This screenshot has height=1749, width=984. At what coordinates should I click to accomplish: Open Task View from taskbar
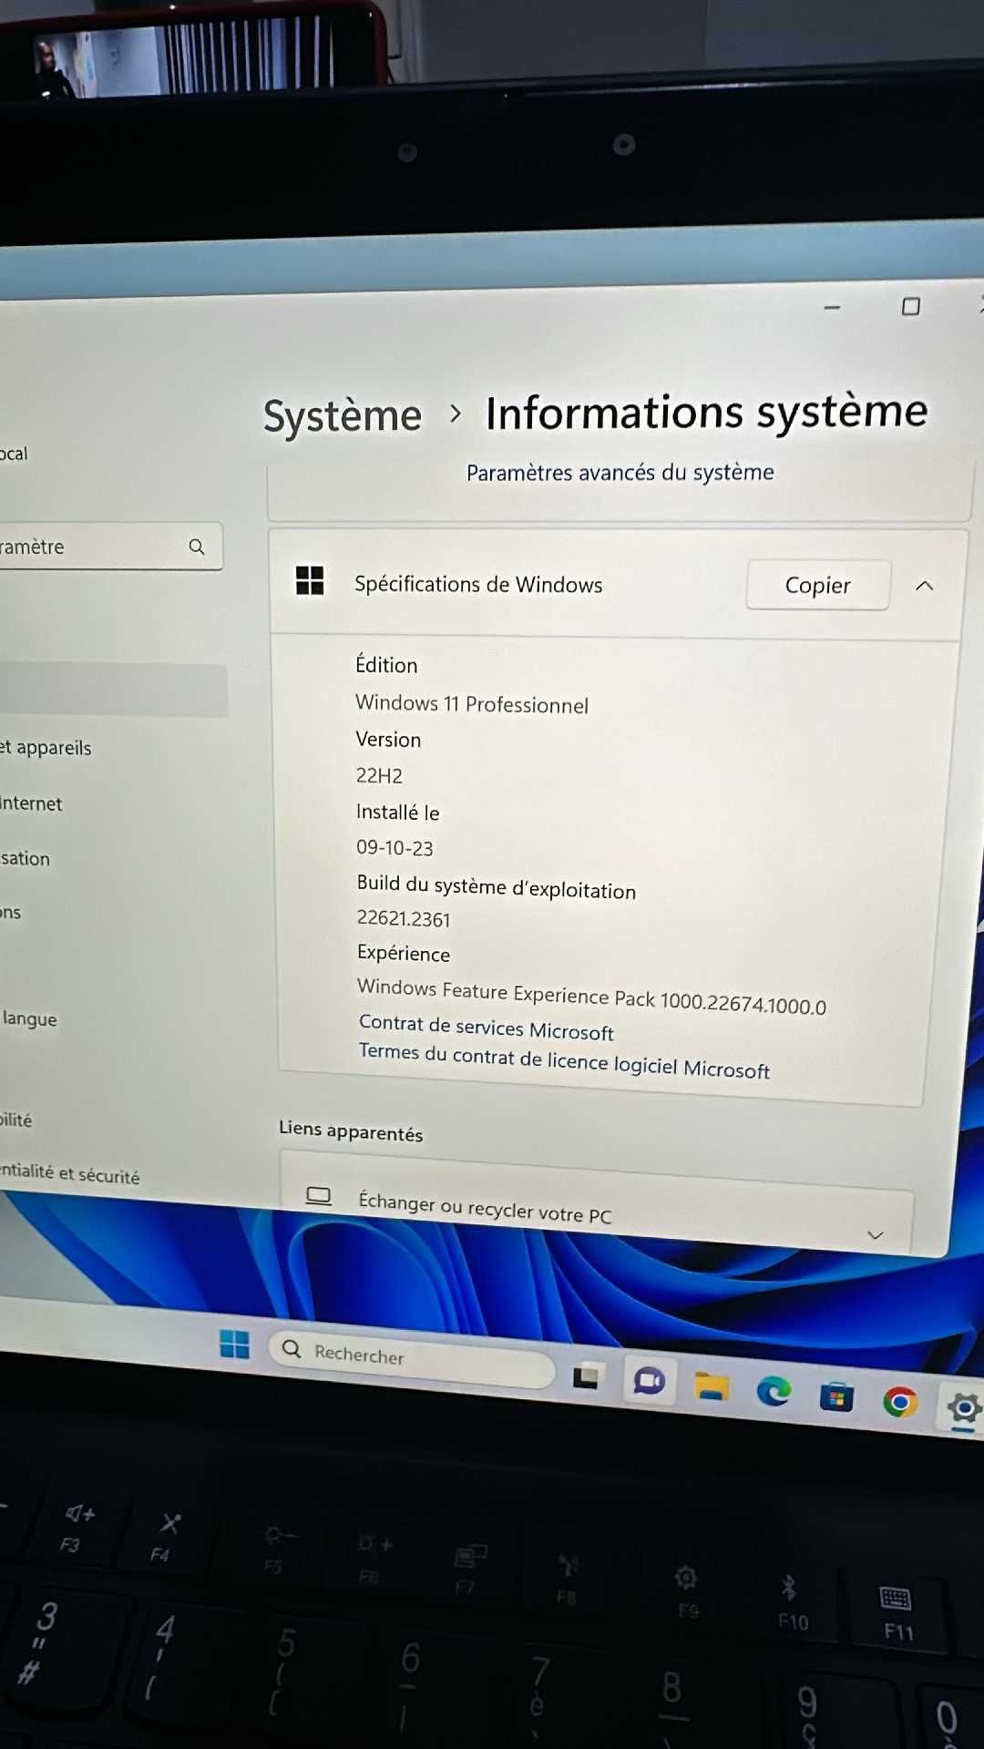(586, 1376)
